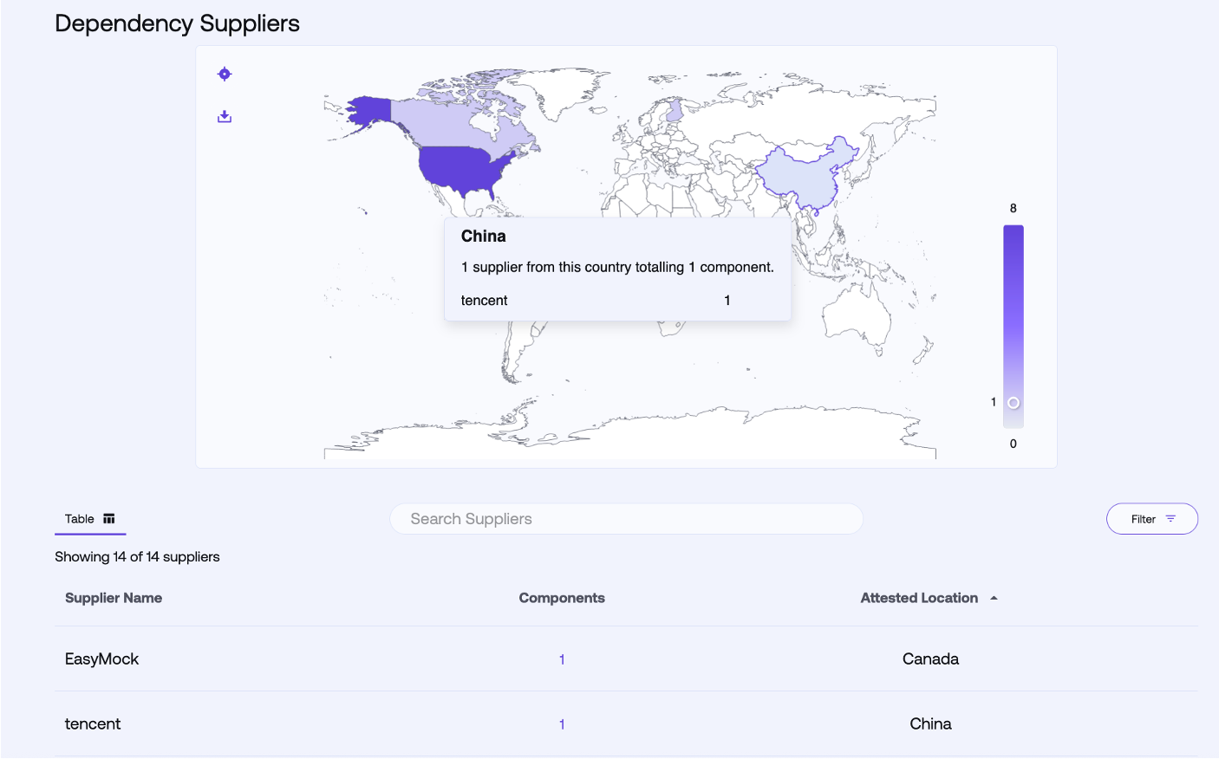
Task: Select China on the world map
Action: [x=802, y=178]
